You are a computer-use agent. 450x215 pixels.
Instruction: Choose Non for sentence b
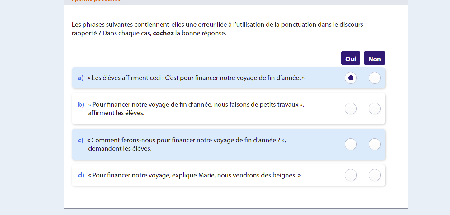coord(374,109)
